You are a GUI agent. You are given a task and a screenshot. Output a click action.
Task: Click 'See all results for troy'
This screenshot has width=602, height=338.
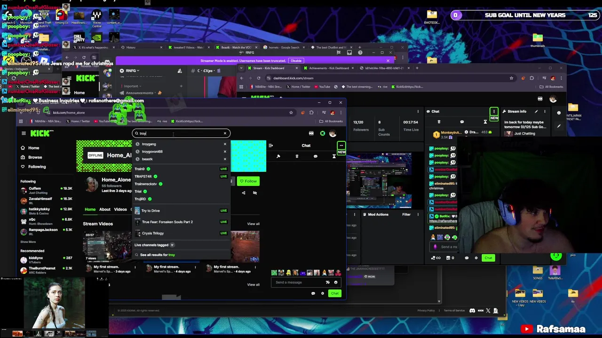157,255
